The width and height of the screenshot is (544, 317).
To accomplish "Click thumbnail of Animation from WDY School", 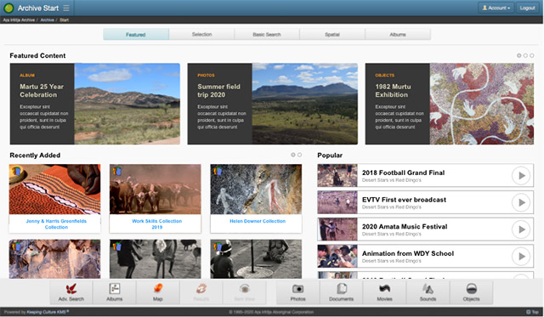I will tap(337, 256).
